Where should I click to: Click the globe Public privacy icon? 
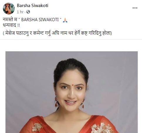tap(28, 12)
